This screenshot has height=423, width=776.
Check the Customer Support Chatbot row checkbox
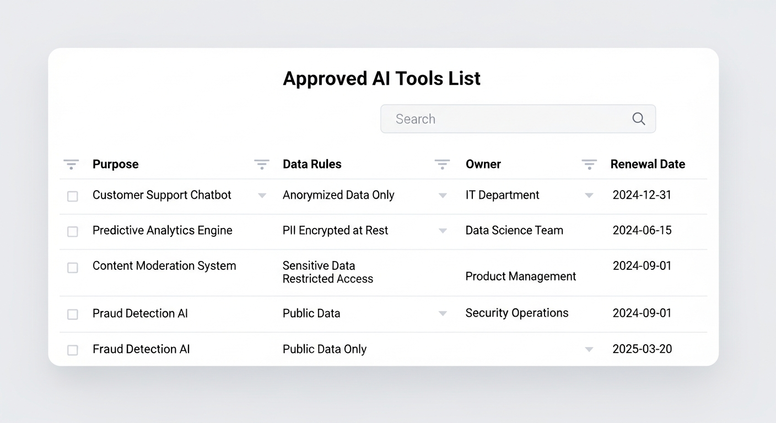click(72, 196)
